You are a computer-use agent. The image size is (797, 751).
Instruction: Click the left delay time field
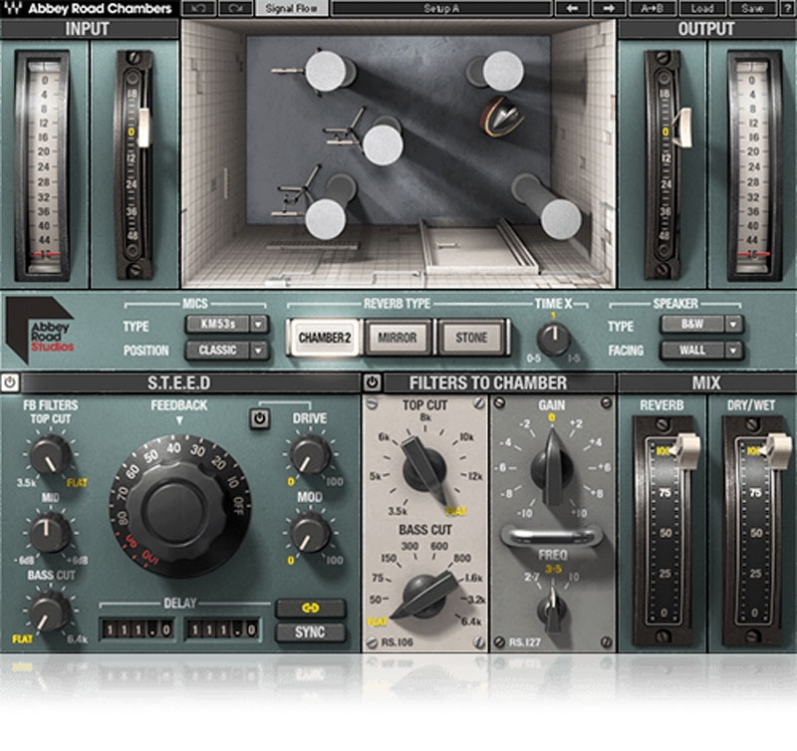(136, 629)
